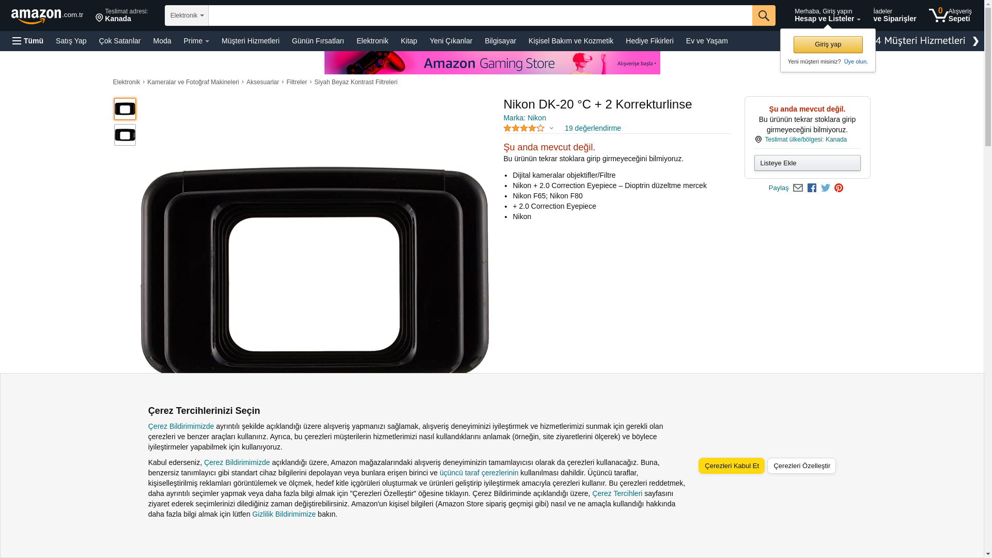Share product via email icon
This screenshot has width=992, height=558.
pyautogui.click(x=798, y=188)
